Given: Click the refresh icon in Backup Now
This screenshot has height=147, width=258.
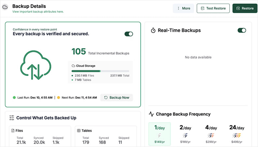Looking at the screenshot, I should (106, 98).
